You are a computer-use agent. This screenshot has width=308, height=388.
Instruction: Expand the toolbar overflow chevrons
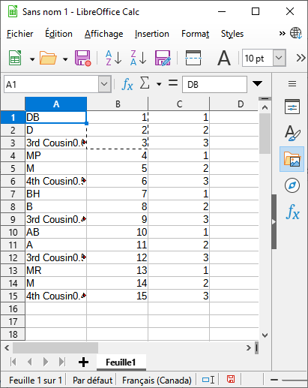[x=301, y=58]
